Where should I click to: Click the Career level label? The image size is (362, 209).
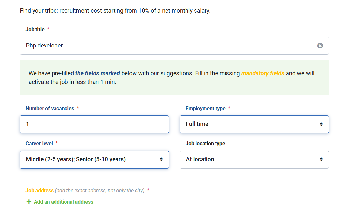(x=39, y=143)
